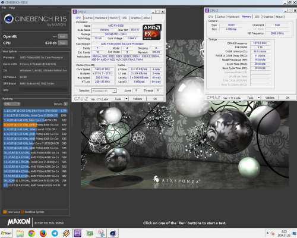Select the Core i7-4770K ranking row
Viewport: 297px width, 238px height.
35,120
